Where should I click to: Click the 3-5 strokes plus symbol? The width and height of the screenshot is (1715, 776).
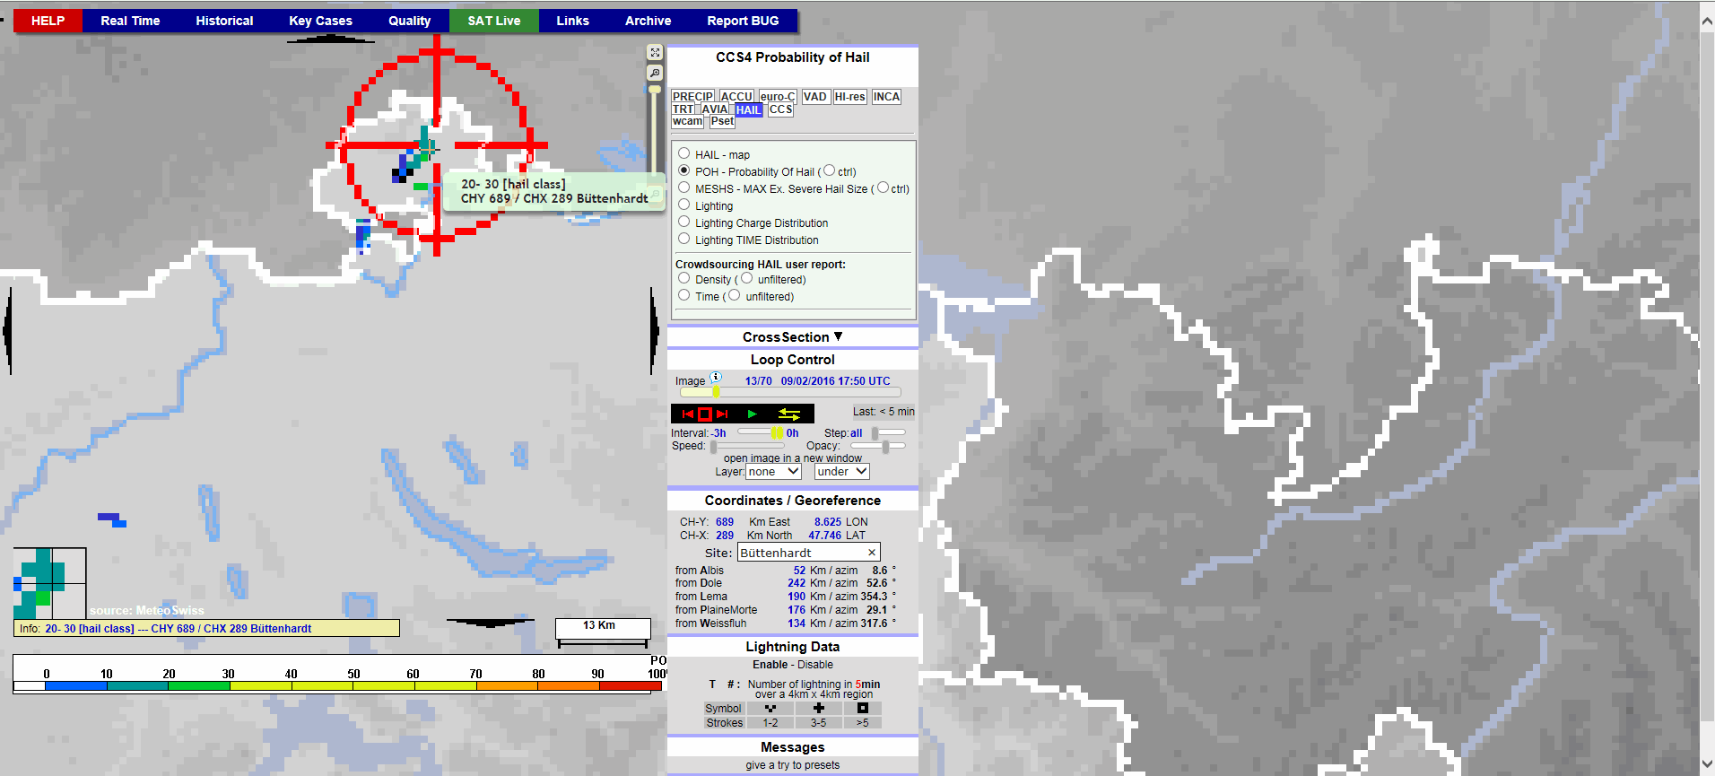tap(819, 708)
